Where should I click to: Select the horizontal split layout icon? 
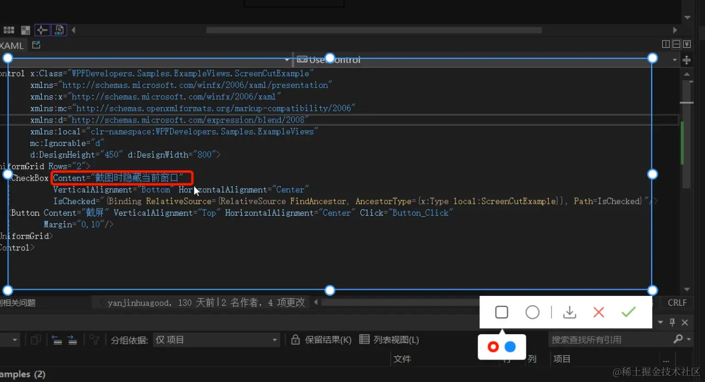pyautogui.click(x=677, y=44)
